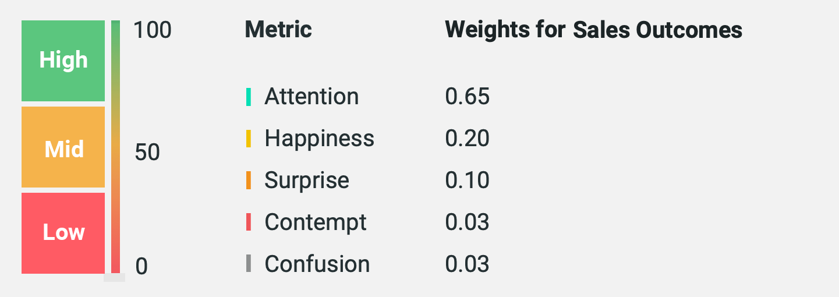Click the red Contempt color marker
This screenshot has height=297, width=839.
tap(249, 222)
